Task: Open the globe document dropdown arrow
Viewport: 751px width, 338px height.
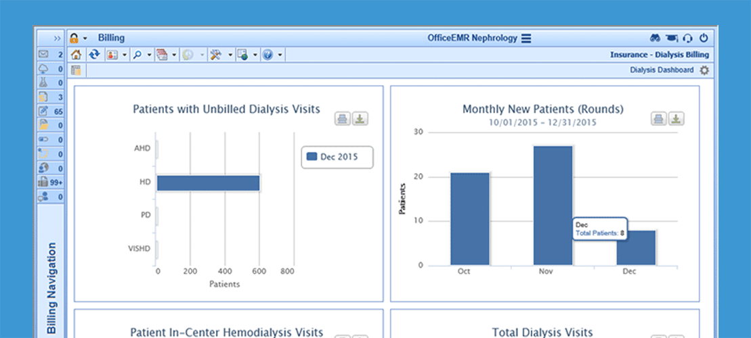Action: click(x=255, y=55)
